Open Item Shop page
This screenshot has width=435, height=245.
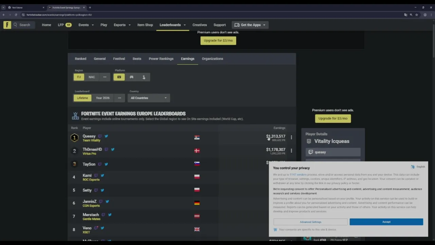[145, 25]
